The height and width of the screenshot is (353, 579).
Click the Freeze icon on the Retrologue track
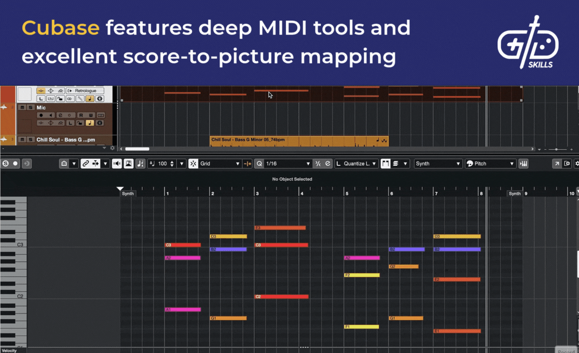(x=99, y=98)
